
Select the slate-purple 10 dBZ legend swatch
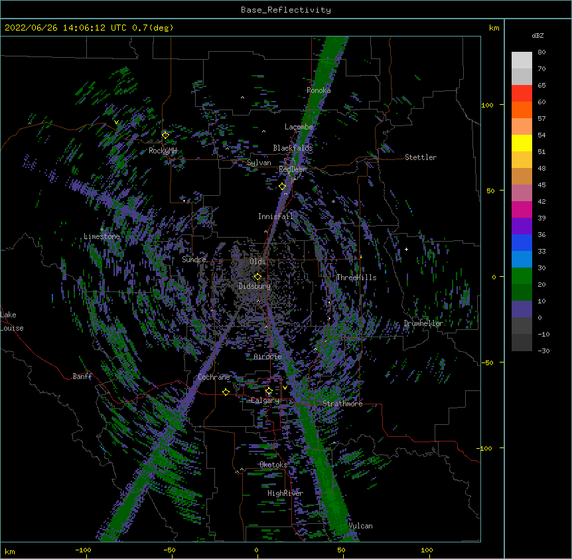tap(522, 309)
